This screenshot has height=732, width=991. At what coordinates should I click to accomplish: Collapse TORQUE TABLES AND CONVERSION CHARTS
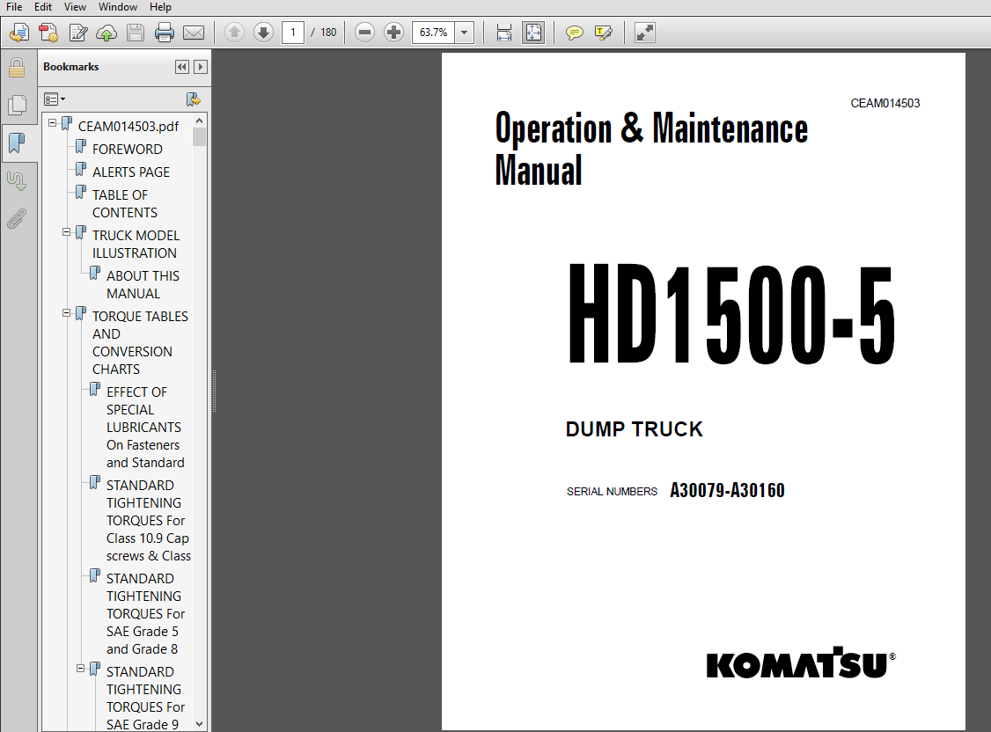coord(66,313)
